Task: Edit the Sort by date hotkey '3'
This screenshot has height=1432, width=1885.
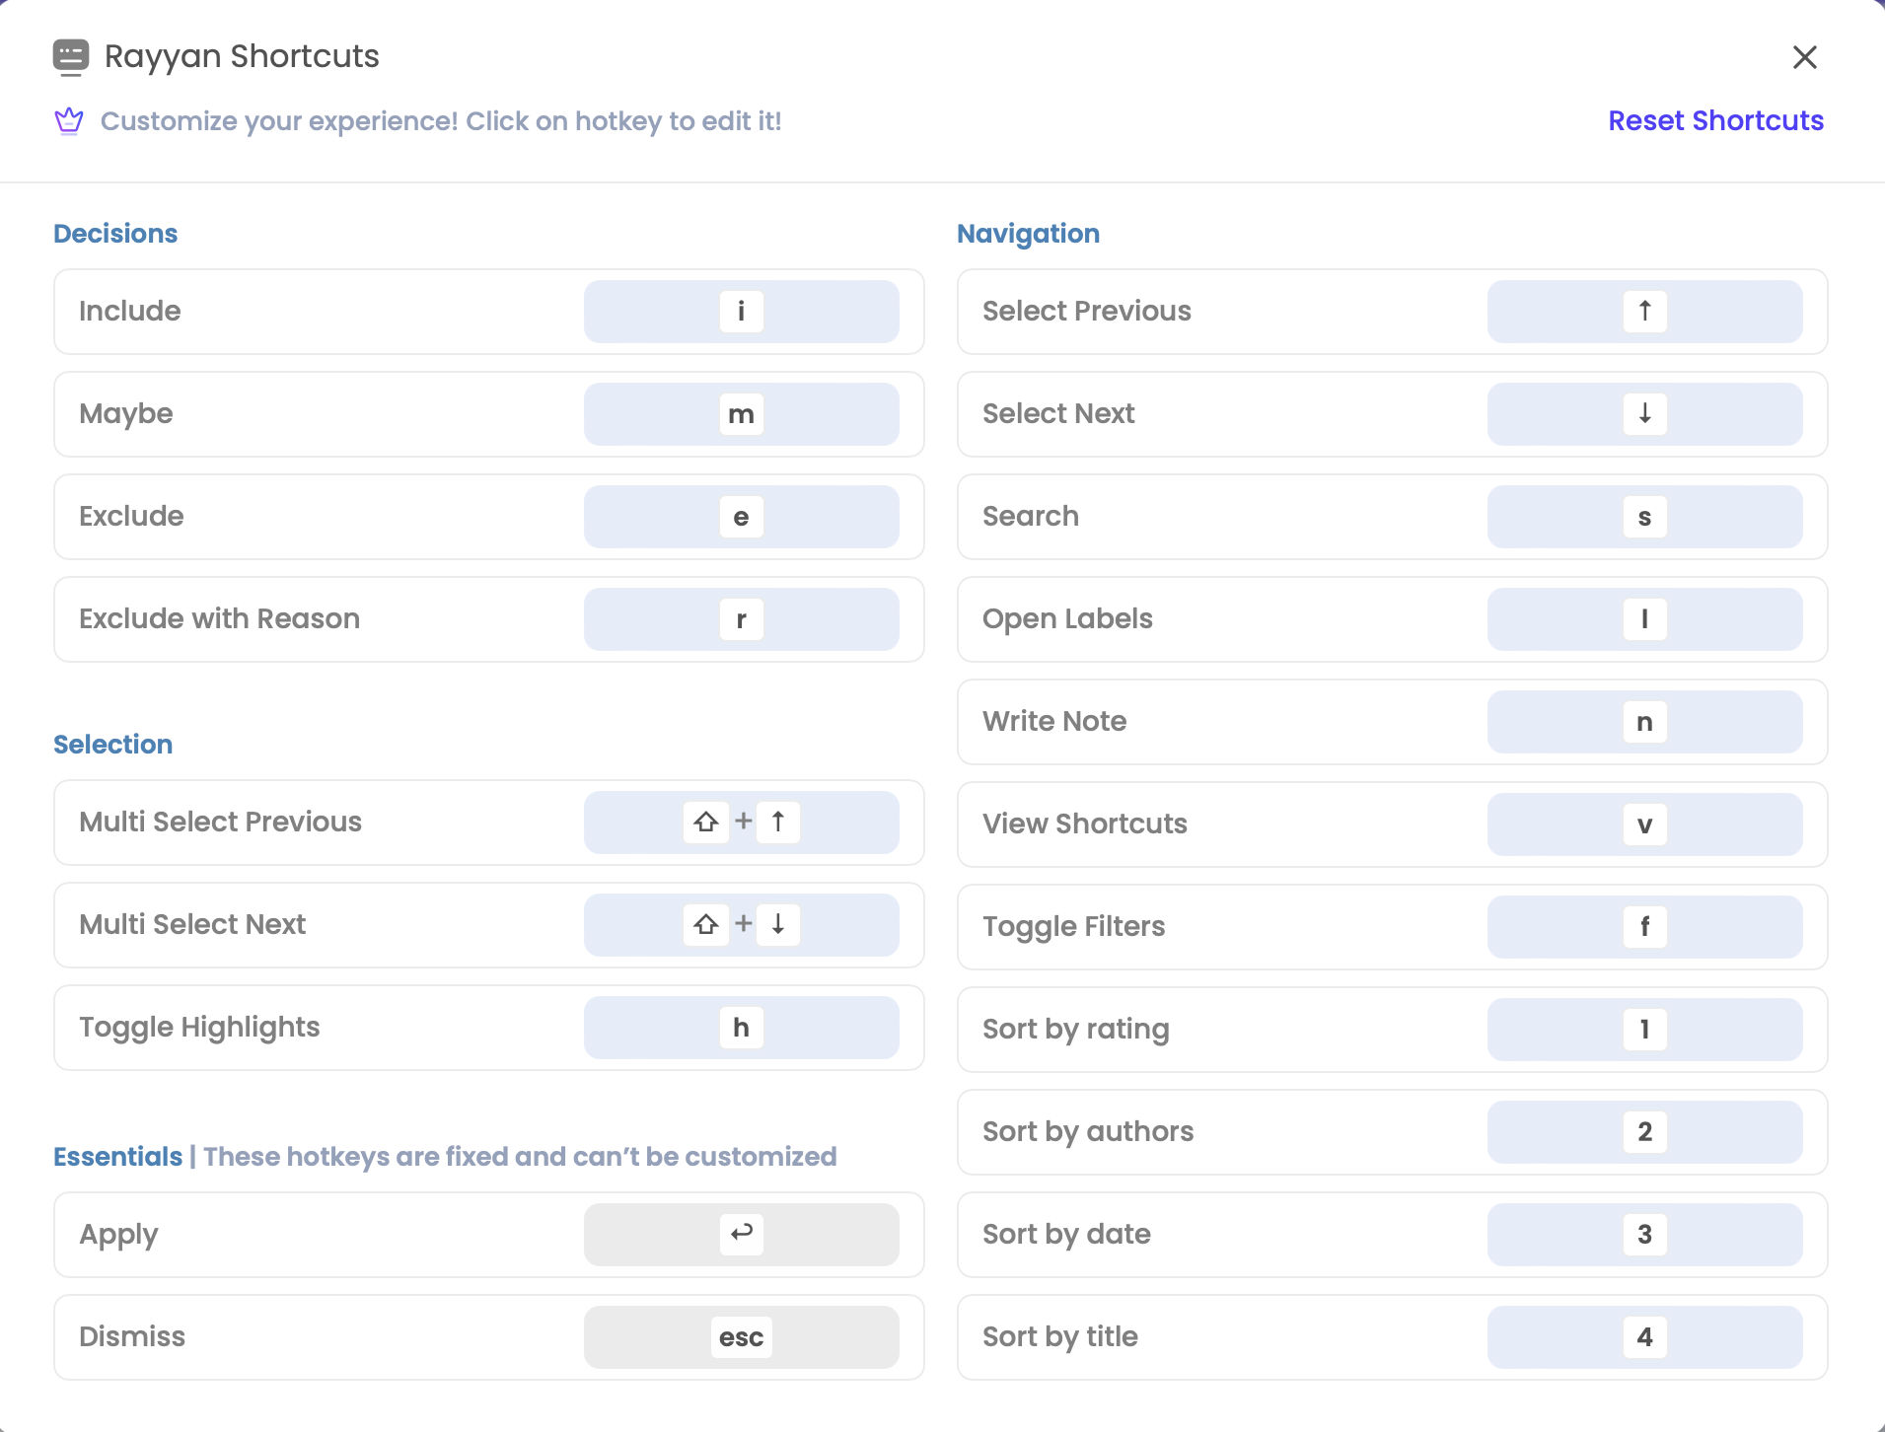Action: pos(1644,1235)
